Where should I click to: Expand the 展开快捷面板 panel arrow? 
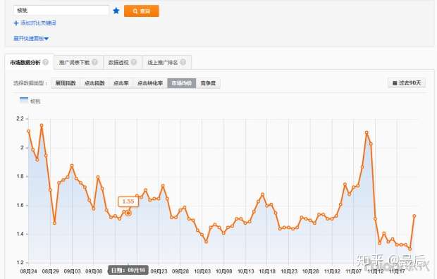click(47, 39)
